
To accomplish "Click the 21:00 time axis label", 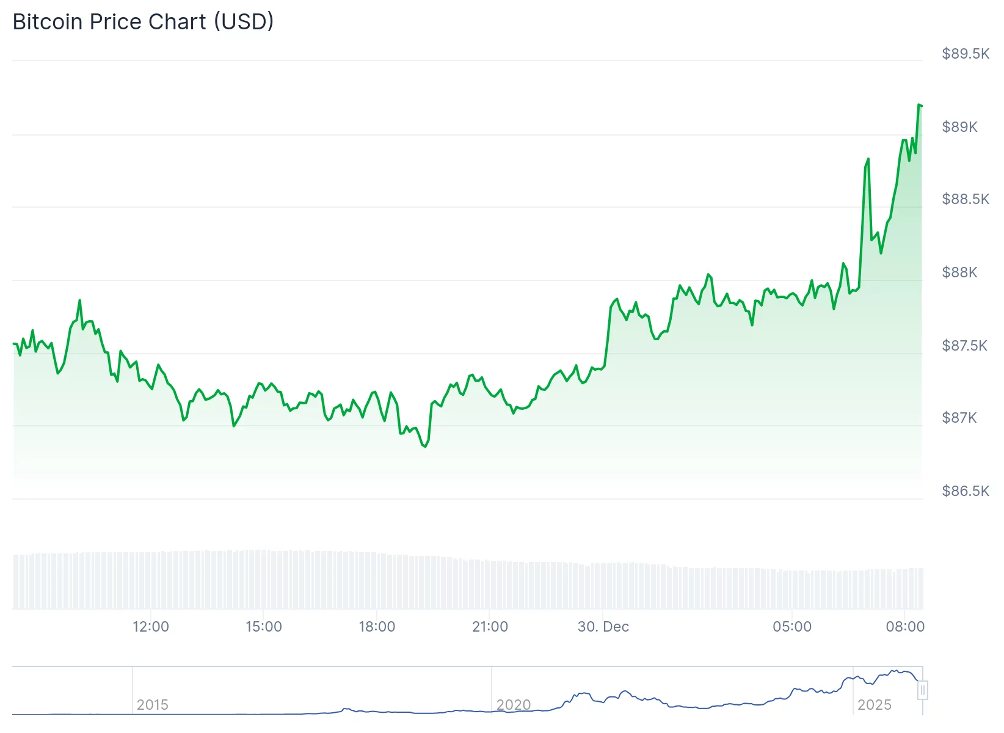I will pyautogui.click(x=490, y=626).
